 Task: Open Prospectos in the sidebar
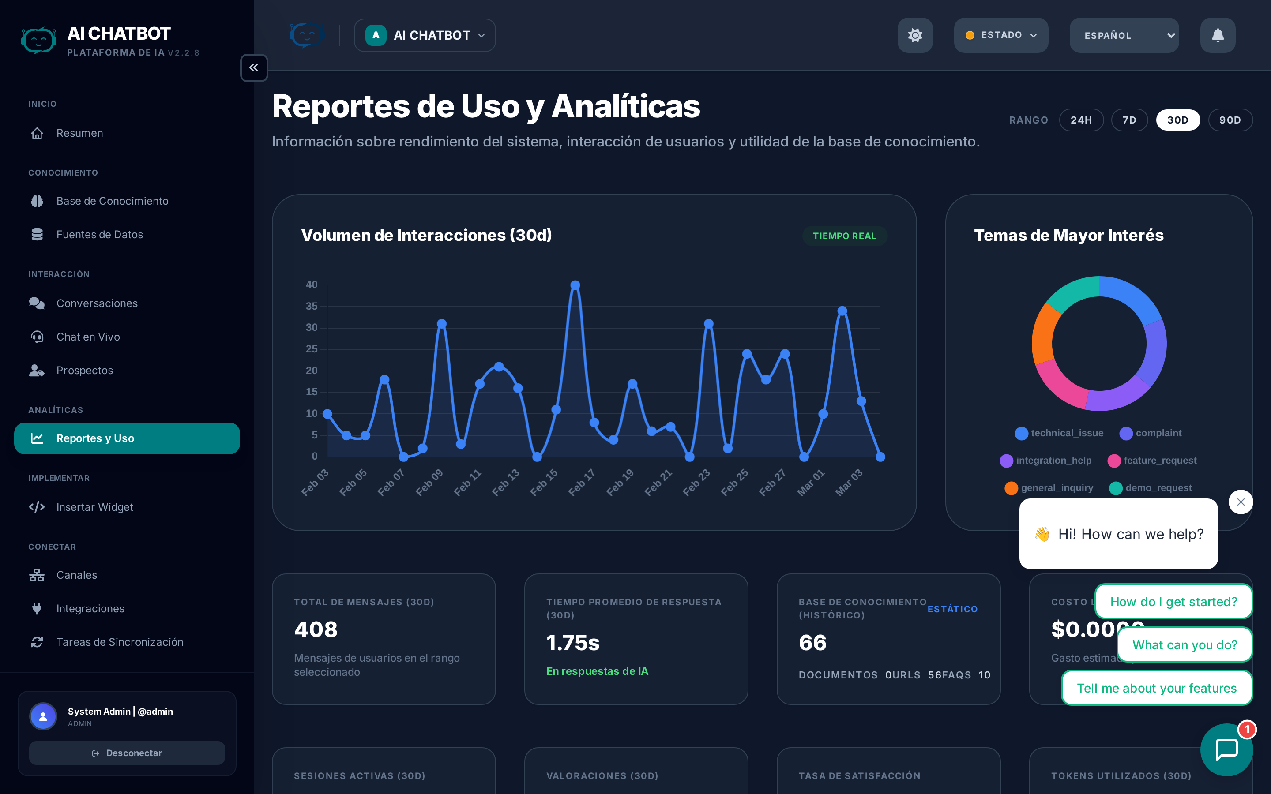[85, 371]
